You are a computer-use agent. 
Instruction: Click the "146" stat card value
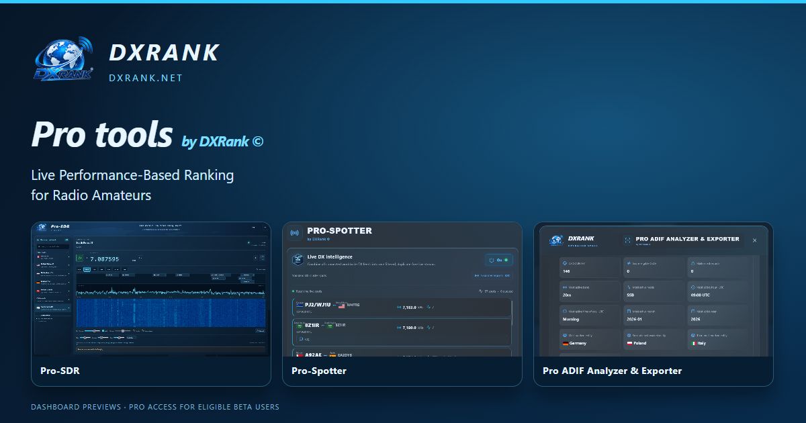pyautogui.click(x=566, y=271)
